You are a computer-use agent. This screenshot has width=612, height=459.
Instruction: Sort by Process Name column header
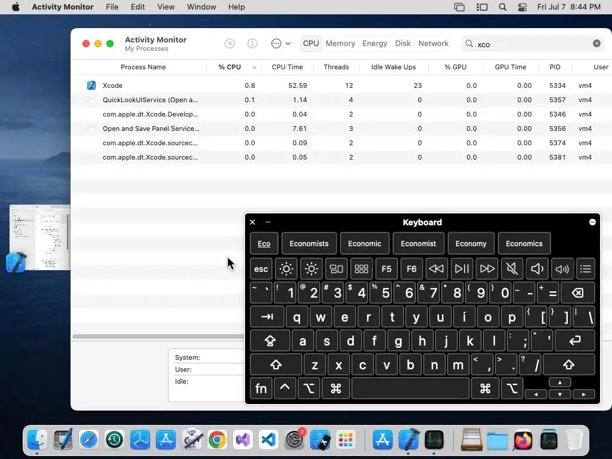click(143, 67)
